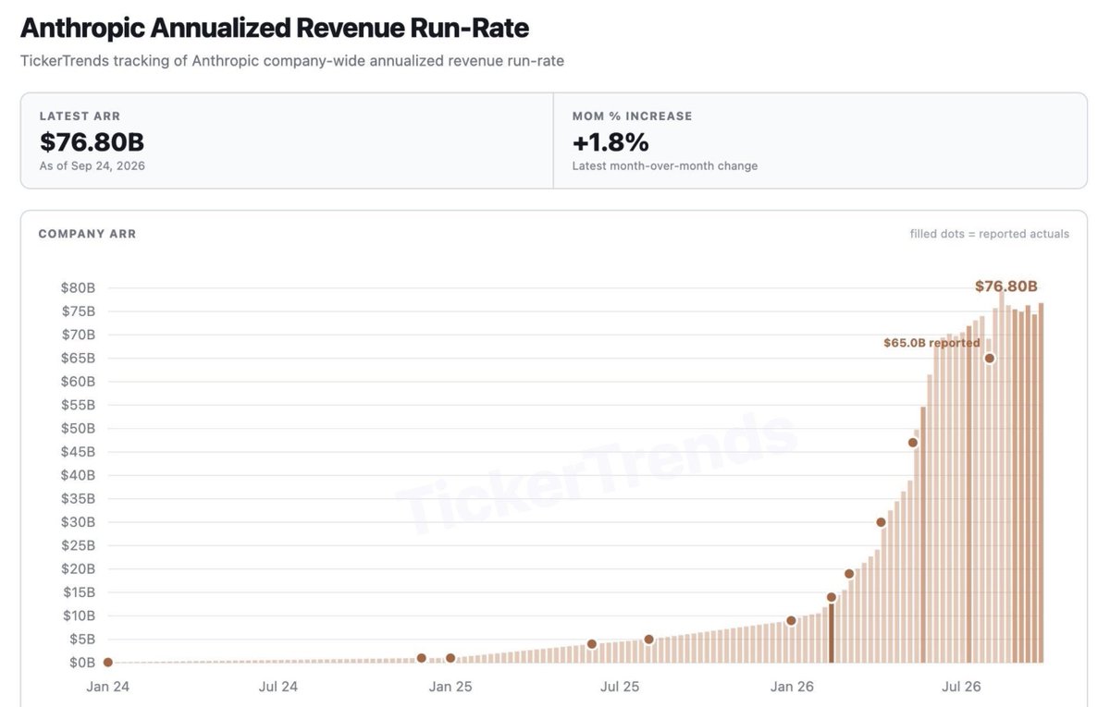The height and width of the screenshot is (707, 1110).
Task: Click the 'Anthropic Annualized Revenue Run-Rate' title
Action: [x=275, y=28]
